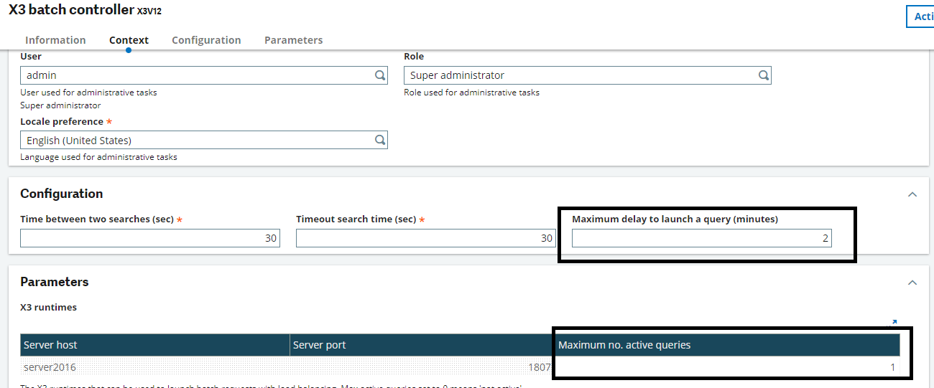
Task: Click the Locale preference lookup magnifier icon
Action: tap(380, 140)
